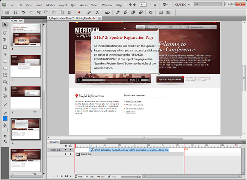
Task: Select the Highlight Box tool
Action: coord(5,47)
